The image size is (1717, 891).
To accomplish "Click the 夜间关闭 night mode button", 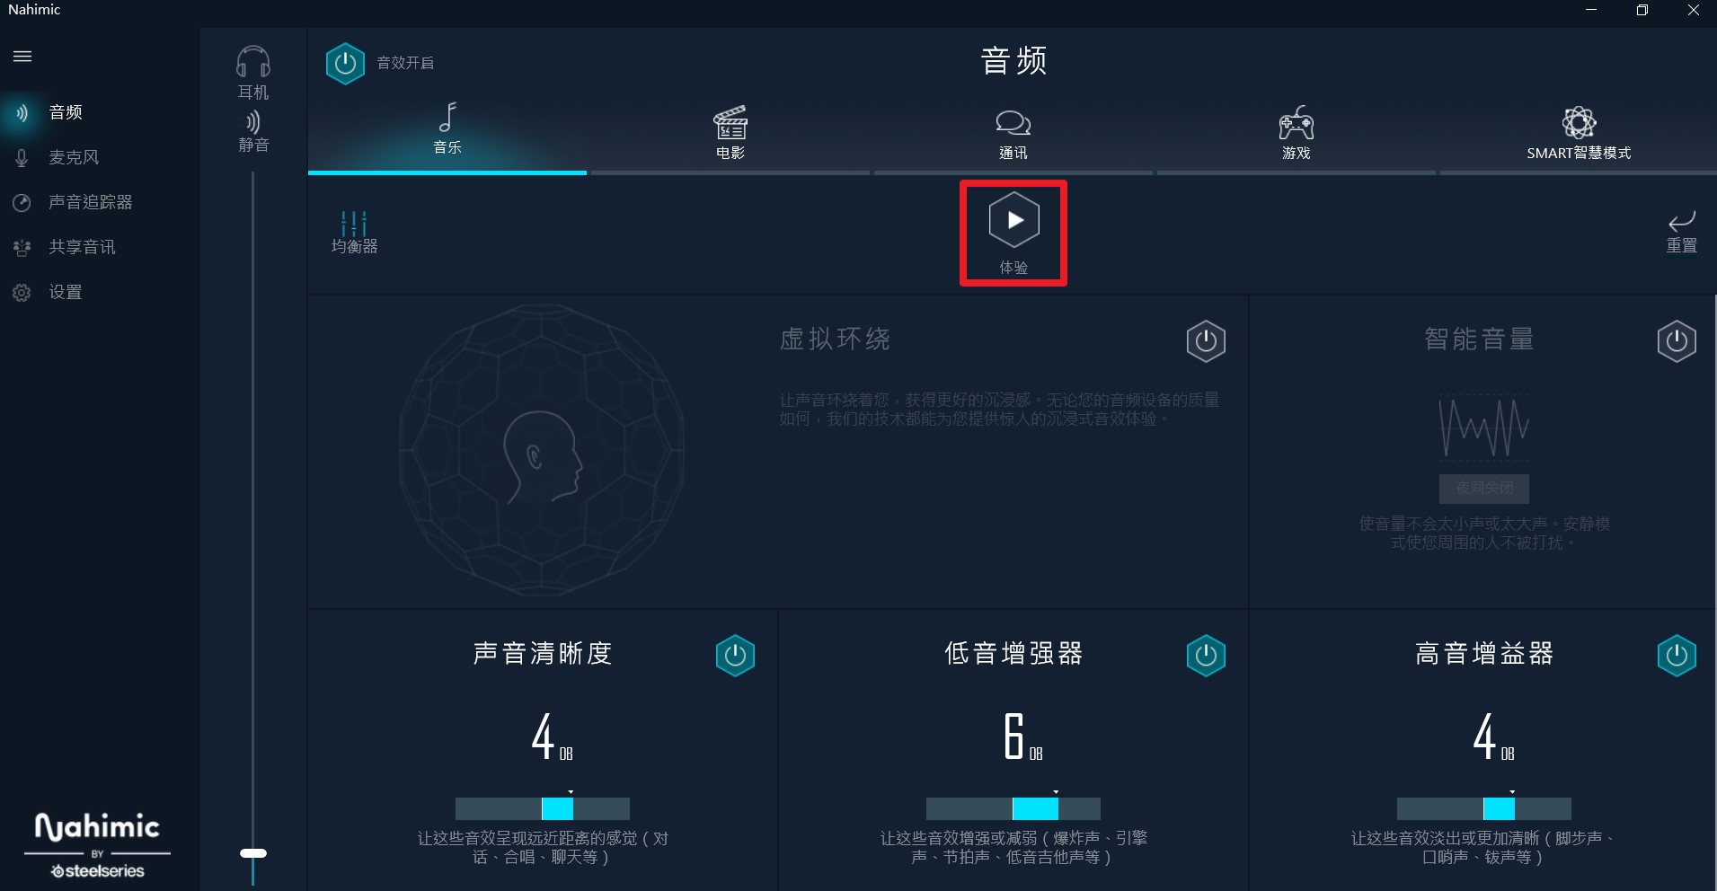I will 1484,488.
